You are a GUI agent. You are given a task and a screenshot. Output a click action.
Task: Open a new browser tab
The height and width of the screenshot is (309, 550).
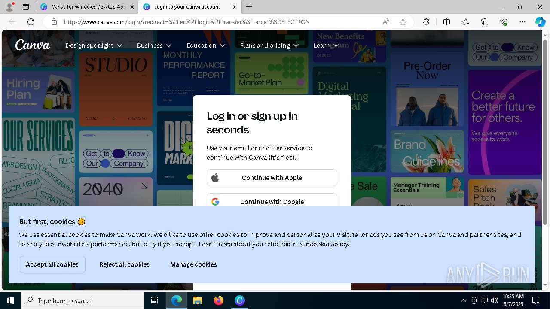[249, 7]
